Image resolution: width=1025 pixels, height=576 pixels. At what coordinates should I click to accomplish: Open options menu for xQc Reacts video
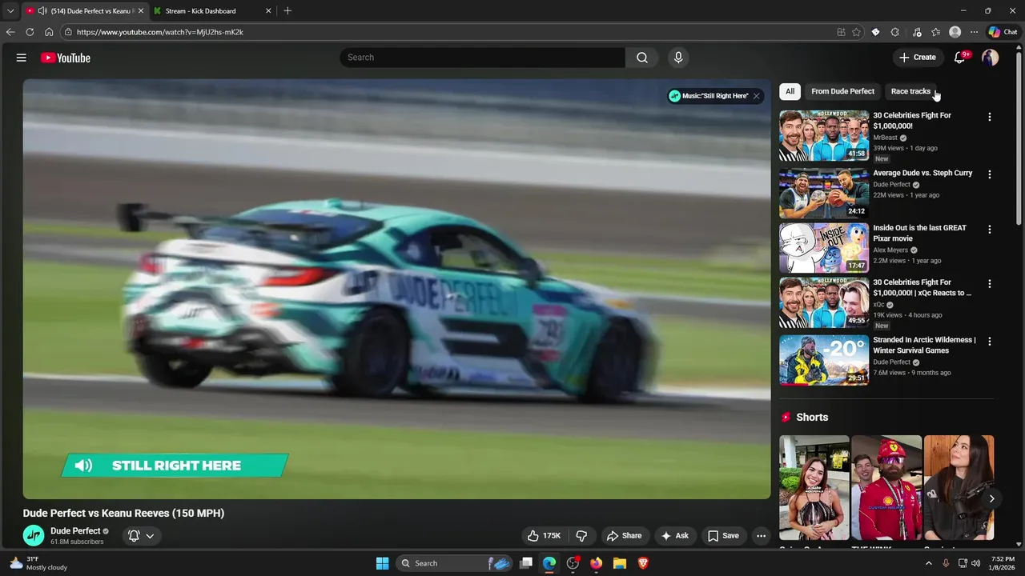coord(990,284)
